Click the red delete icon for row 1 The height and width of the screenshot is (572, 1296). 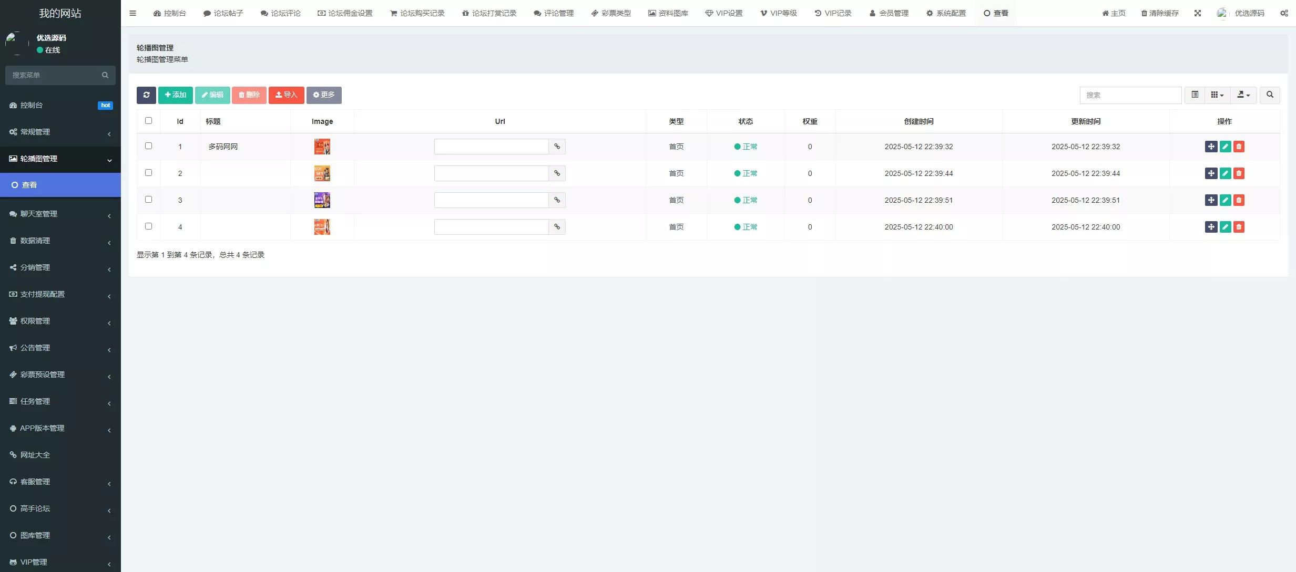(1239, 147)
